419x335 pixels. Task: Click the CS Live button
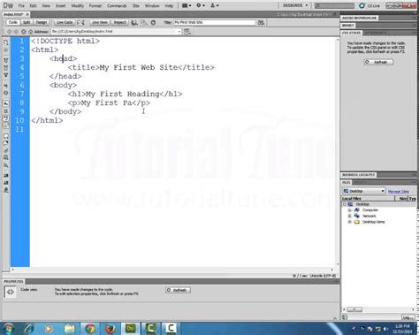pyautogui.click(x=369, y=5)
